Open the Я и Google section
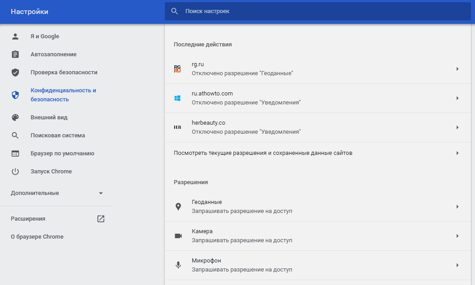 point(45,36)
